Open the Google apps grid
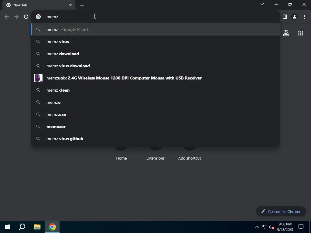Viewport: 311px width, 233px height. tap(301, 33)
